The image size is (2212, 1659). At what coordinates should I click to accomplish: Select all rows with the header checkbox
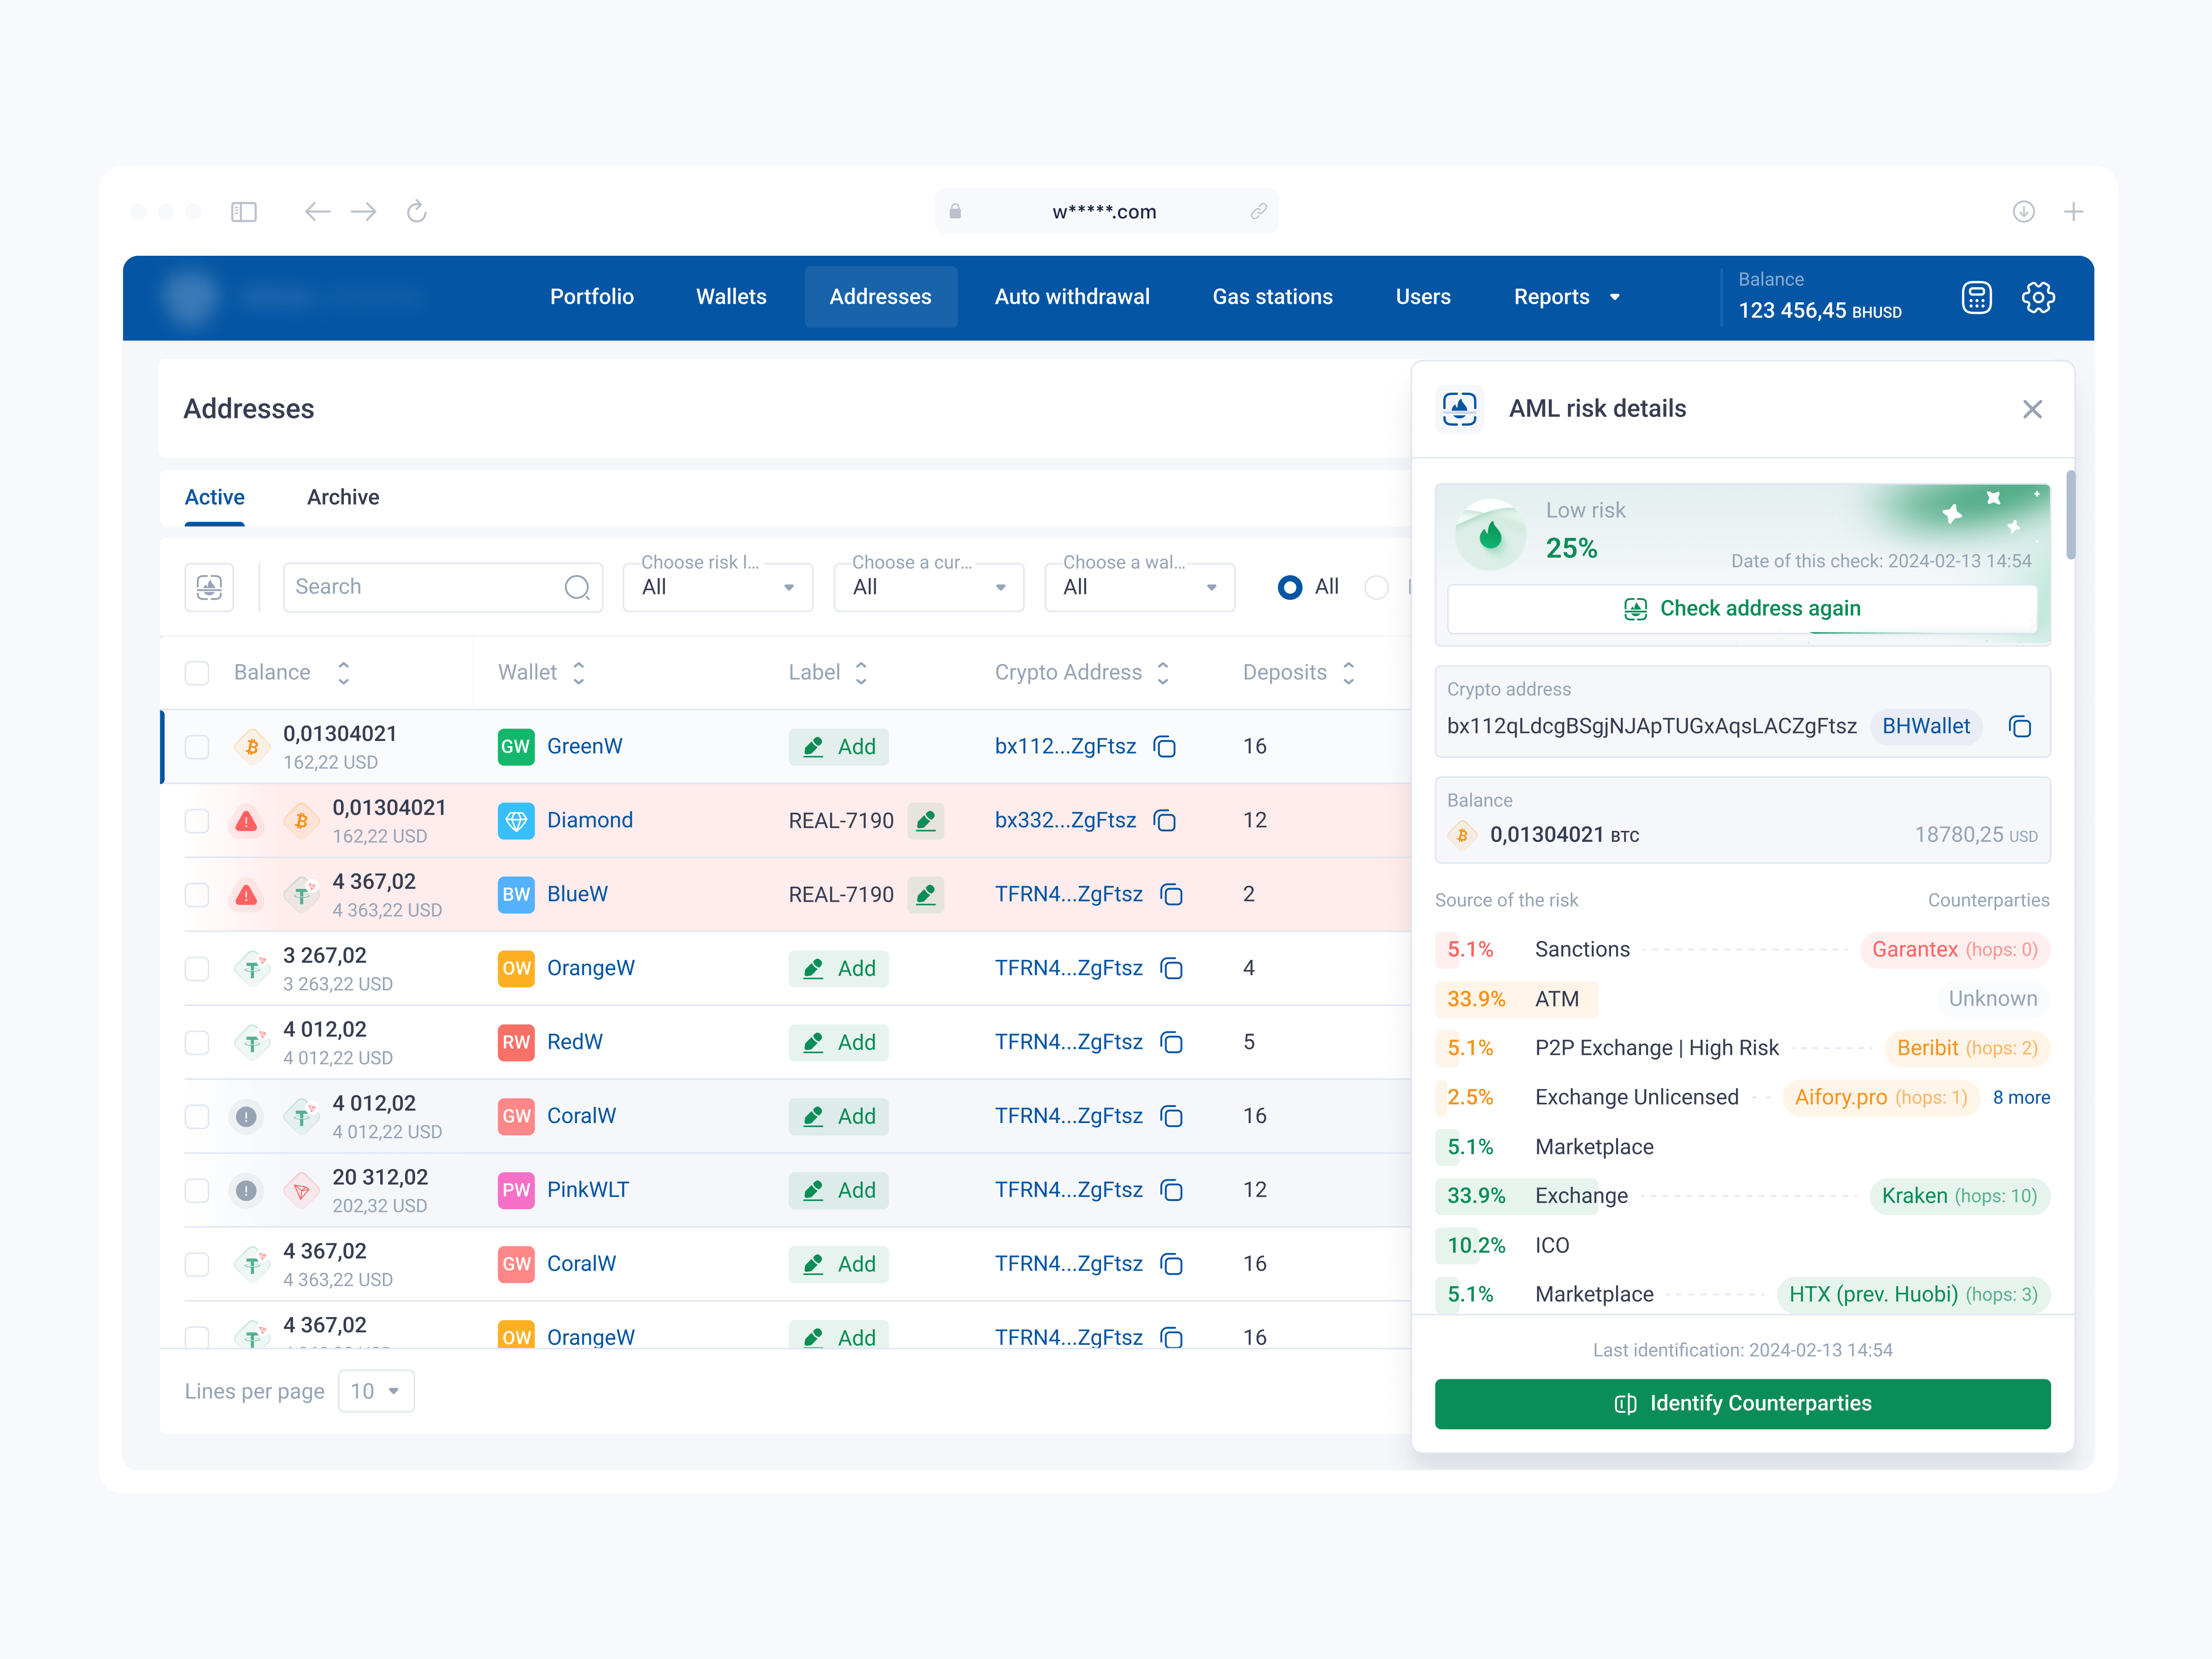[x=196, y=672]
